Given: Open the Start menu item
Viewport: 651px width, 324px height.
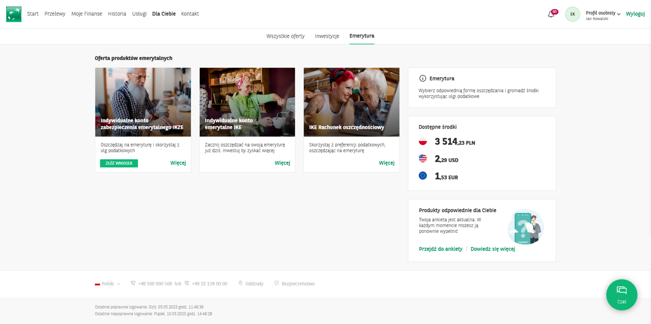Looking at the screenshot, I should tap(33, 14).
